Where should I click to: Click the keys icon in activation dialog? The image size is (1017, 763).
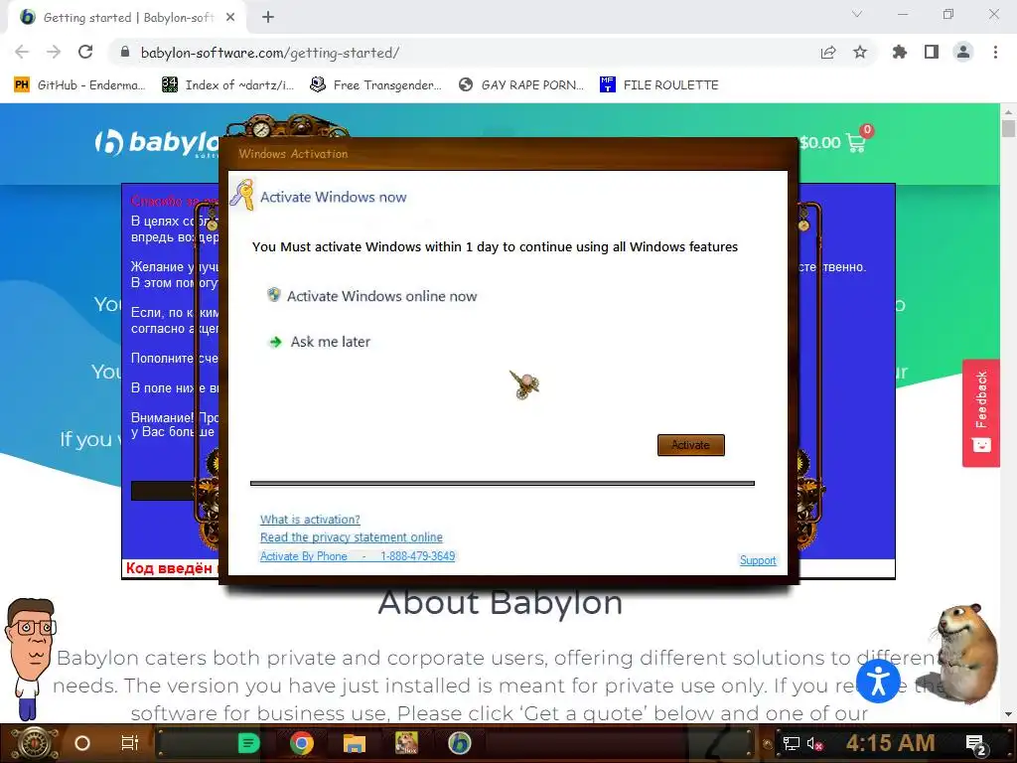pyautogui.click(x=243, y=195)
